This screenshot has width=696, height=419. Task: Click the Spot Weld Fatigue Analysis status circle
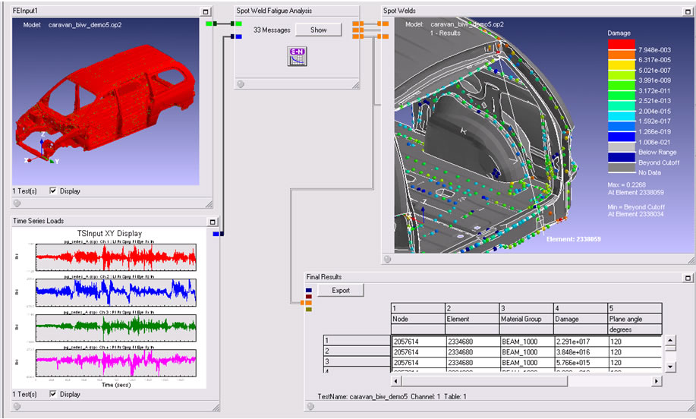point(241,84)
